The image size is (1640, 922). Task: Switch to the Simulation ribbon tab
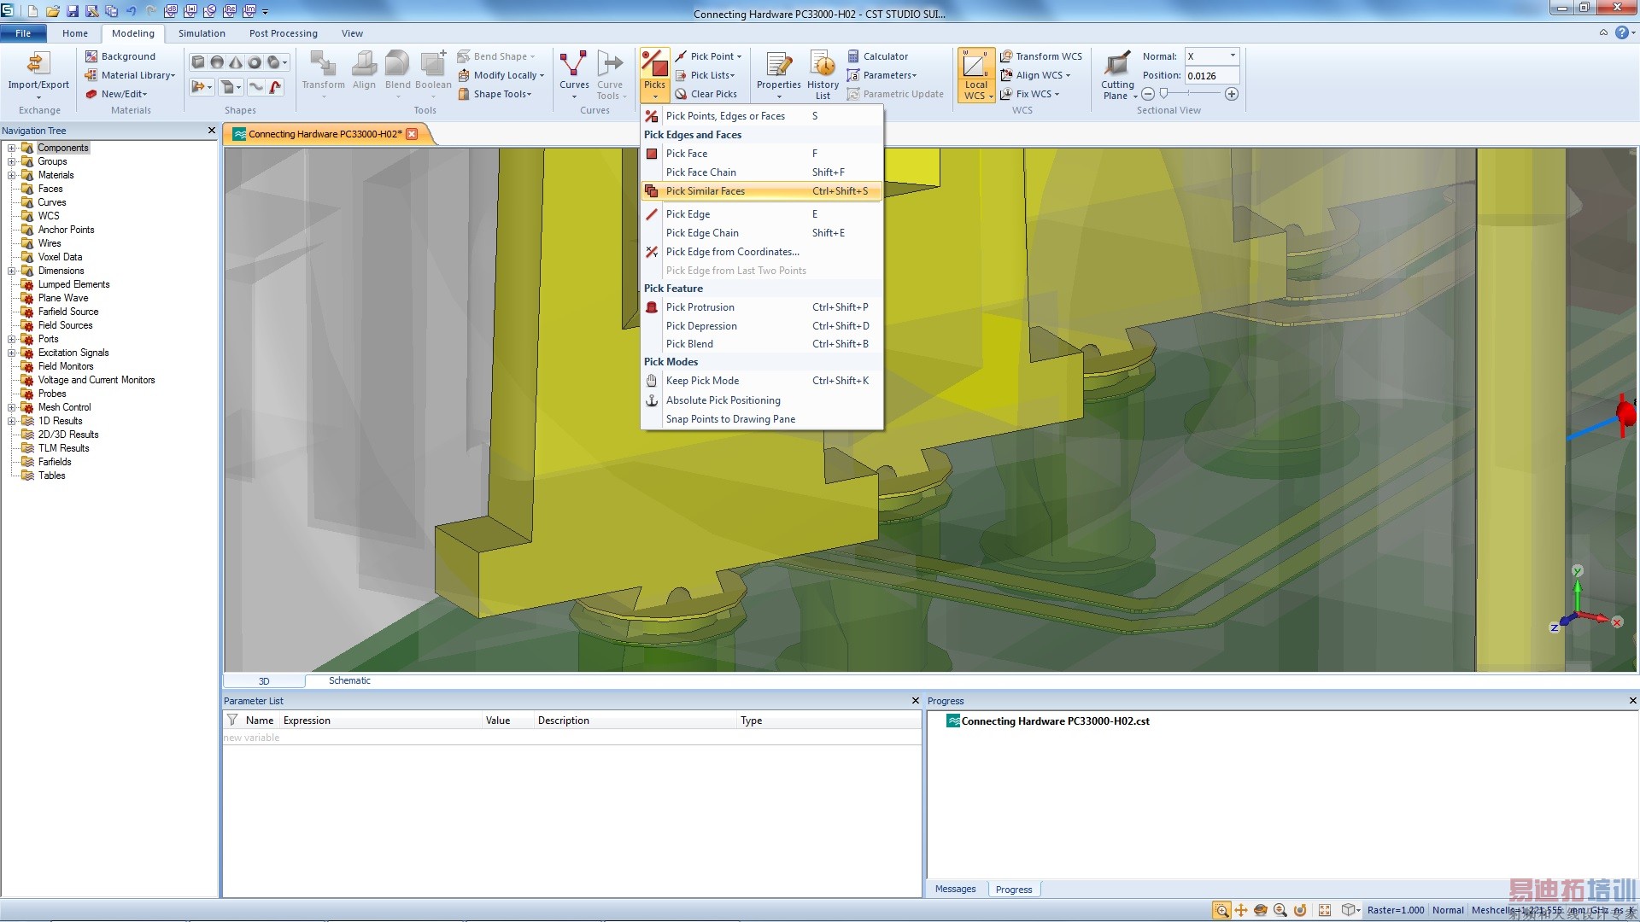202,33
